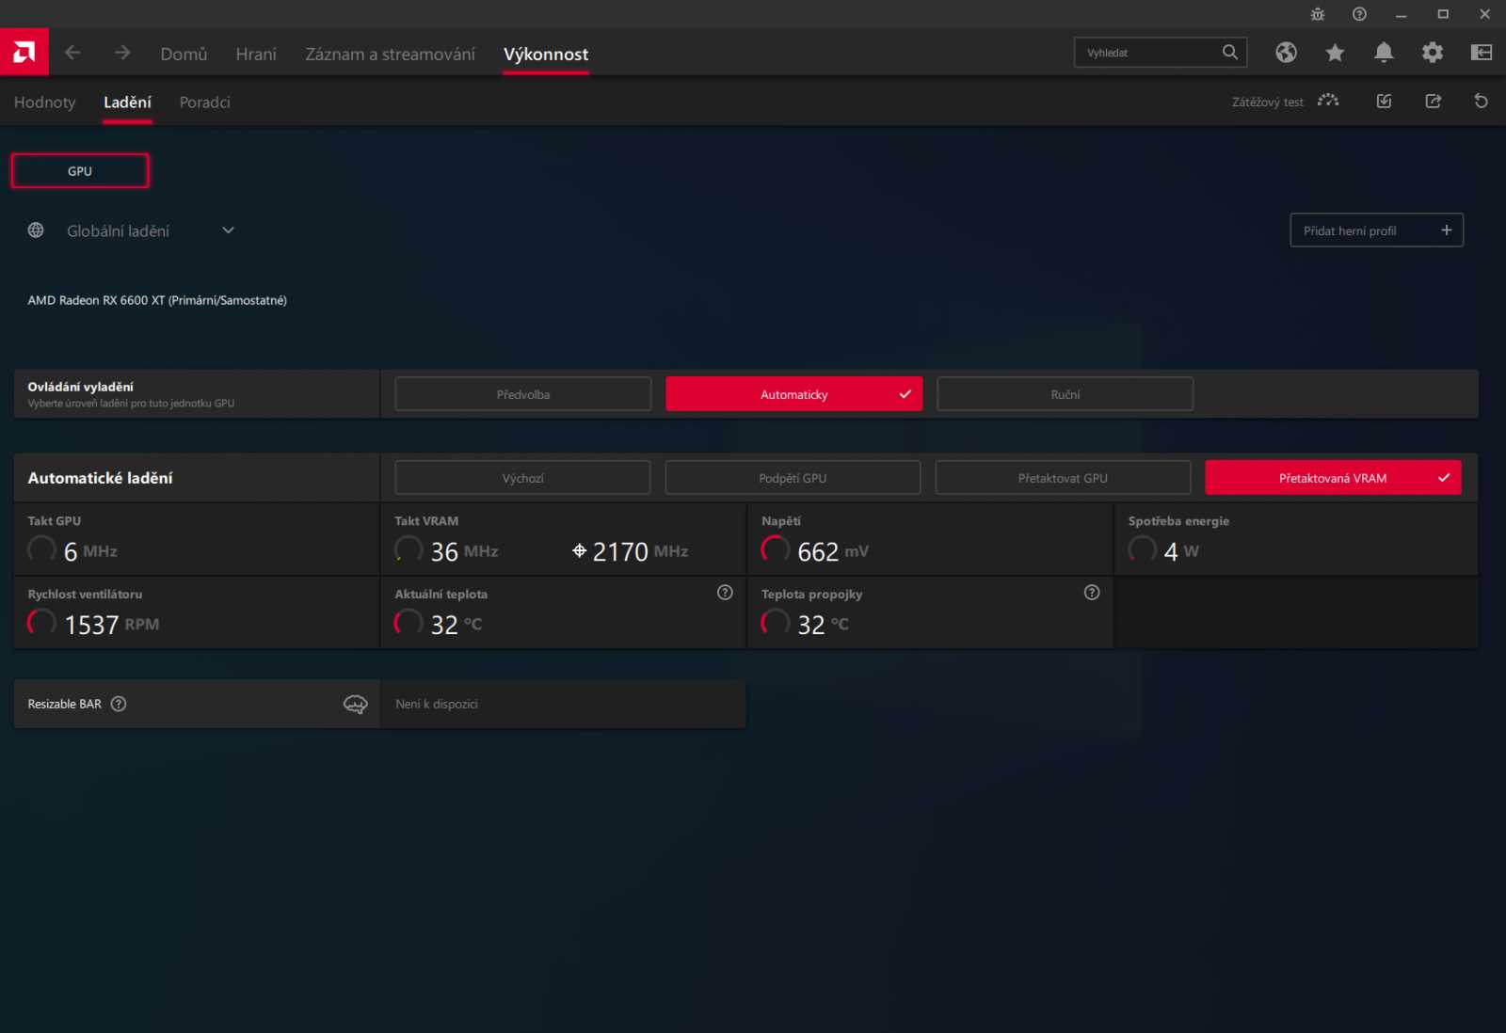The width and height of the screenshot is (1506, 1033).
Task: Open favorites star icon
Action: click(1335, 53)
